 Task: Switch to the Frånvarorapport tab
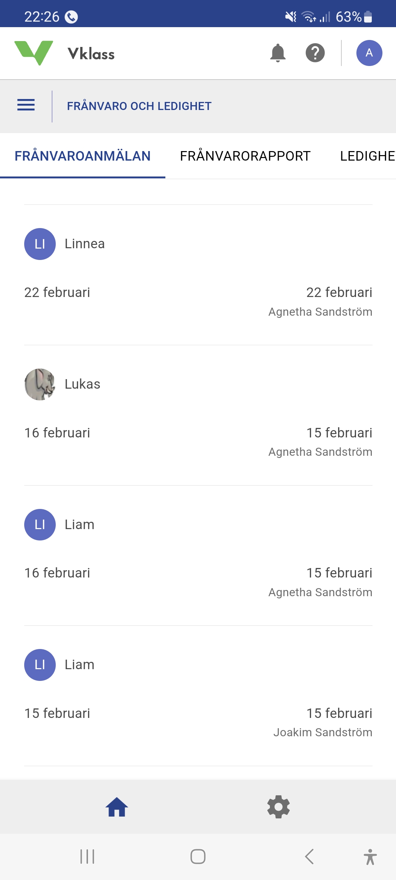click(245, 156)
